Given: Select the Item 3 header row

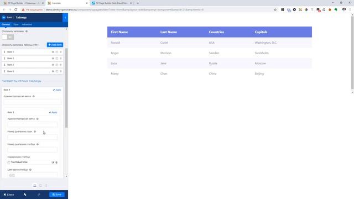Looking at the screenshot, I should 33,65.
